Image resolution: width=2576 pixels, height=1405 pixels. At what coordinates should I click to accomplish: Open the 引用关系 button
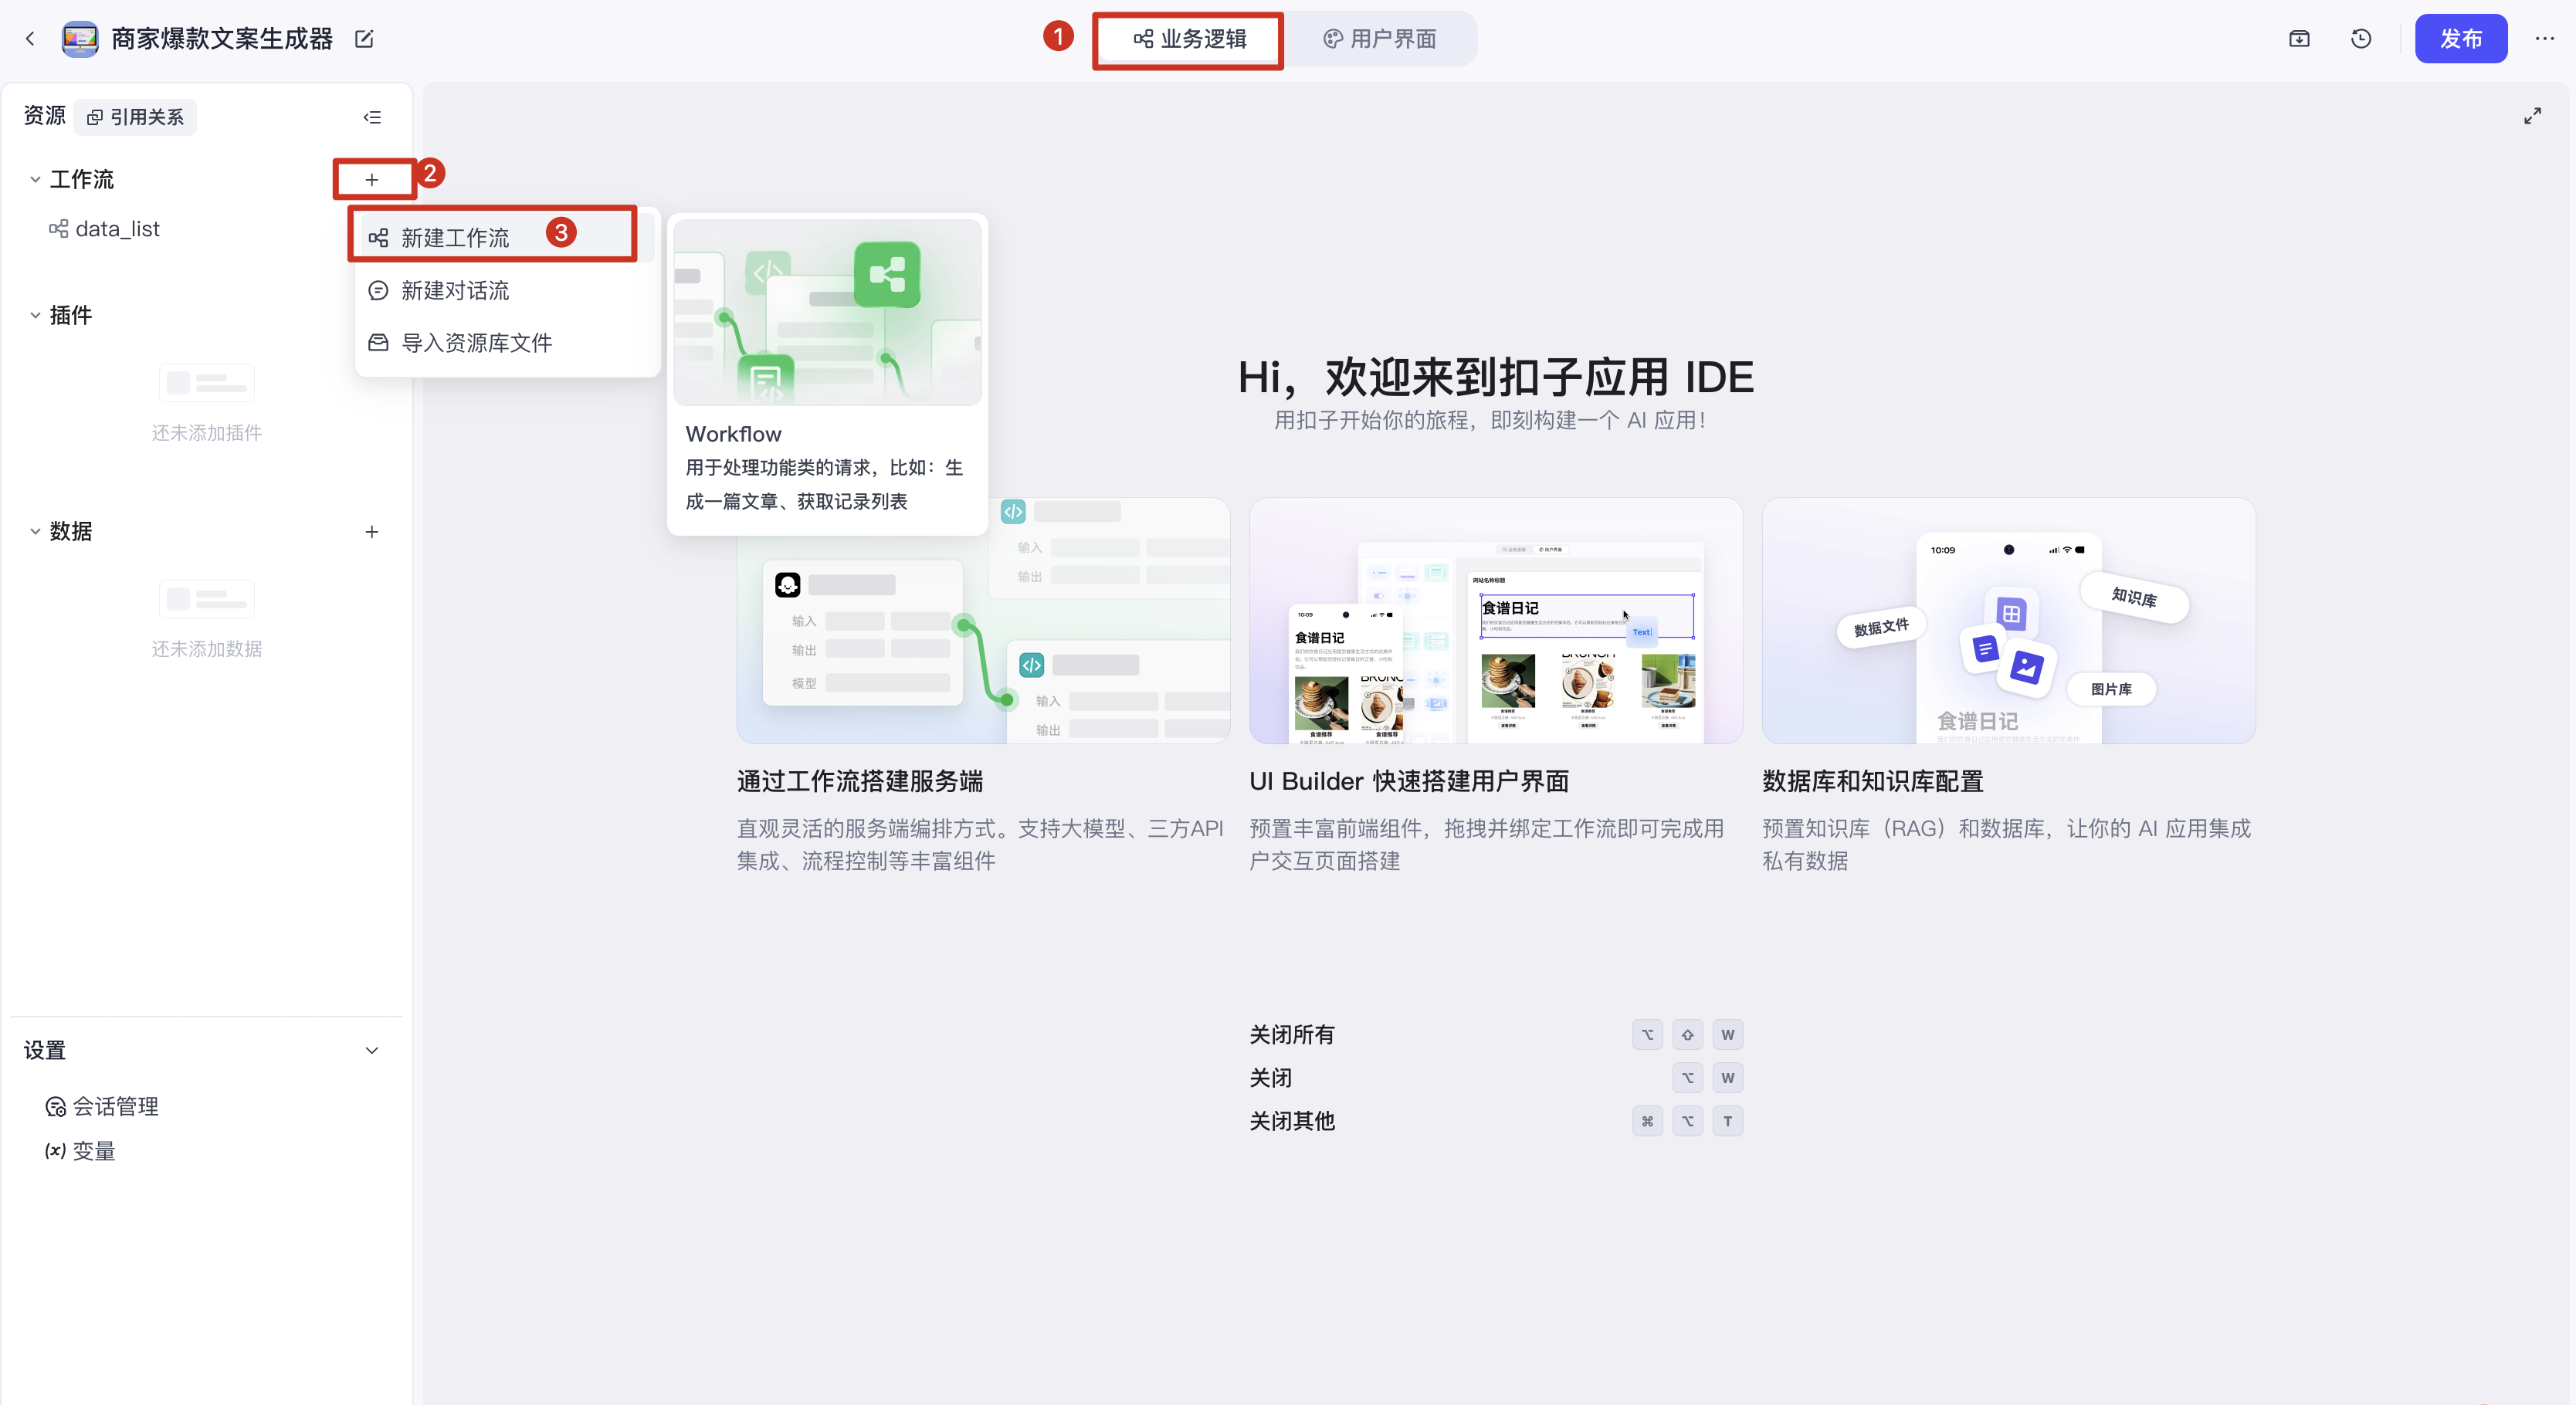click(x=136, y=118)
